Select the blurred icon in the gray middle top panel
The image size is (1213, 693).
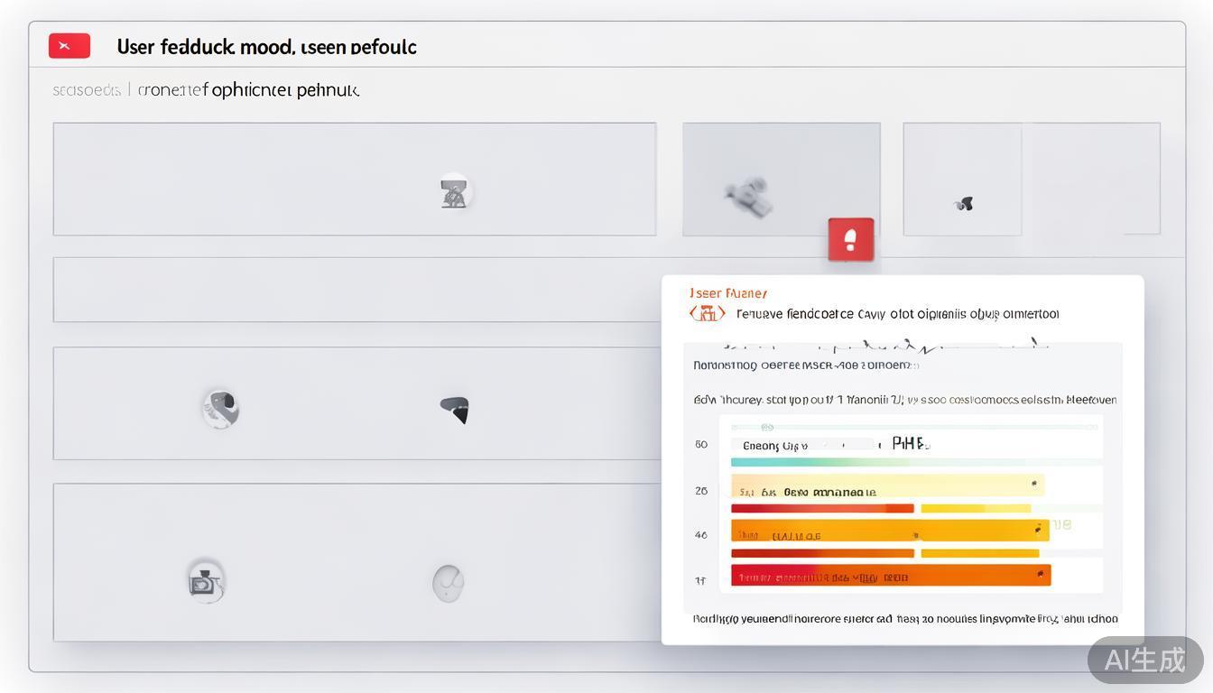750,197
